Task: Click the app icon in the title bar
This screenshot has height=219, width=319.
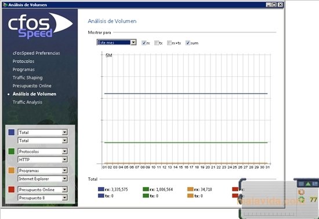Action: pos(5,5)
